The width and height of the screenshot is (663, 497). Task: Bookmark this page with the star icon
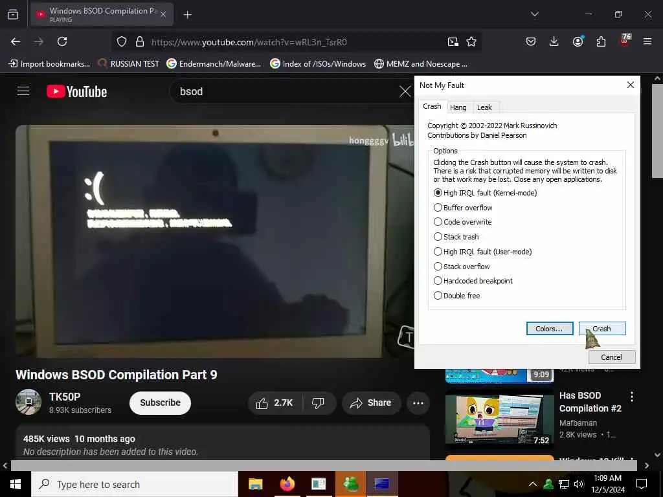tap(471, 42)
